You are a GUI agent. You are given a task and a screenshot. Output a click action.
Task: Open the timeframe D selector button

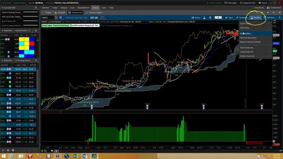pos(218,18)
